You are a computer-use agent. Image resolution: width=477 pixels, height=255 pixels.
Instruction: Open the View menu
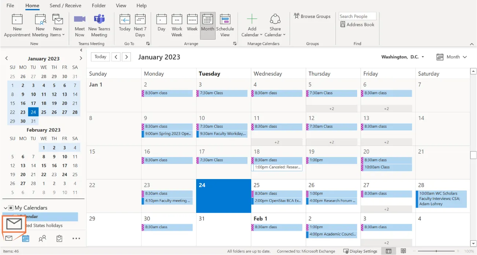121,6
